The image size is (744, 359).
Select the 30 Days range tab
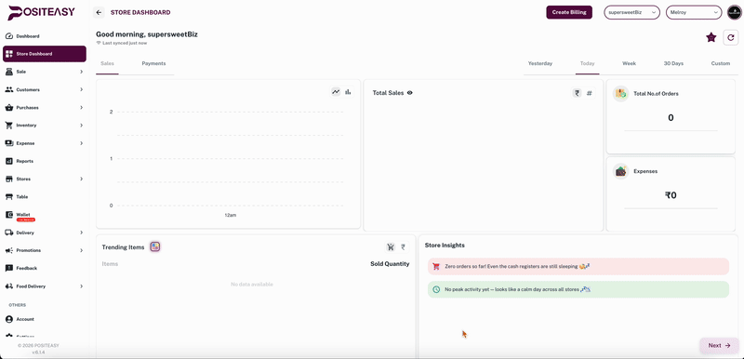[673, 63]
